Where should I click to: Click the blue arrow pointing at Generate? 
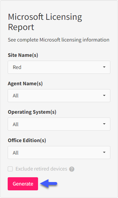pos(49,183)
